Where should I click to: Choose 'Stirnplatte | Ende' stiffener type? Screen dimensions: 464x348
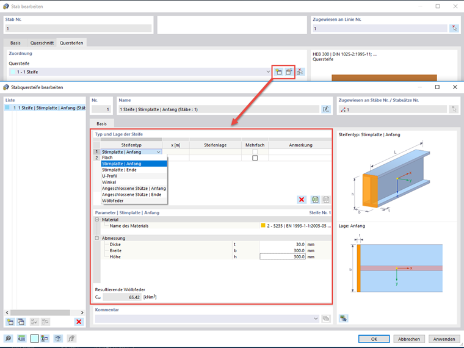point(134,170)
